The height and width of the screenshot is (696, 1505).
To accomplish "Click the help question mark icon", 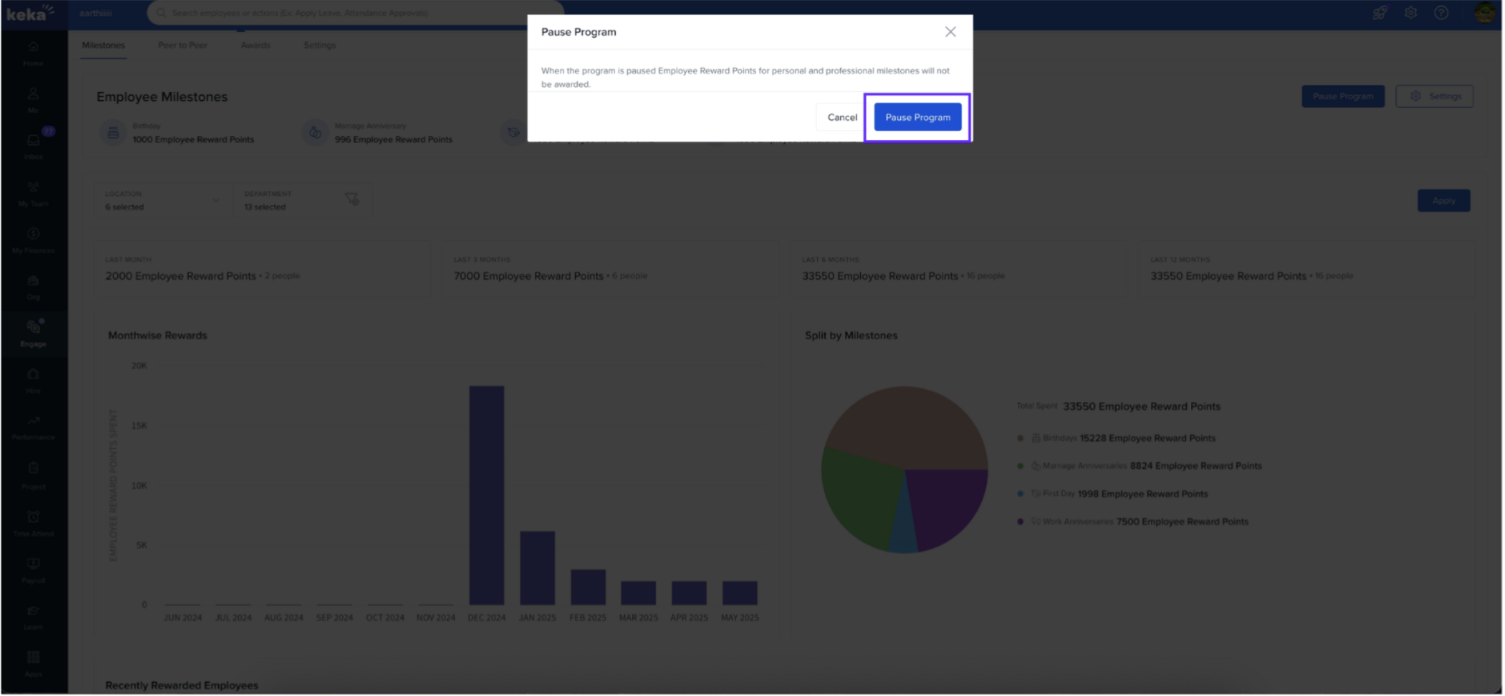I will point(1441,13).
